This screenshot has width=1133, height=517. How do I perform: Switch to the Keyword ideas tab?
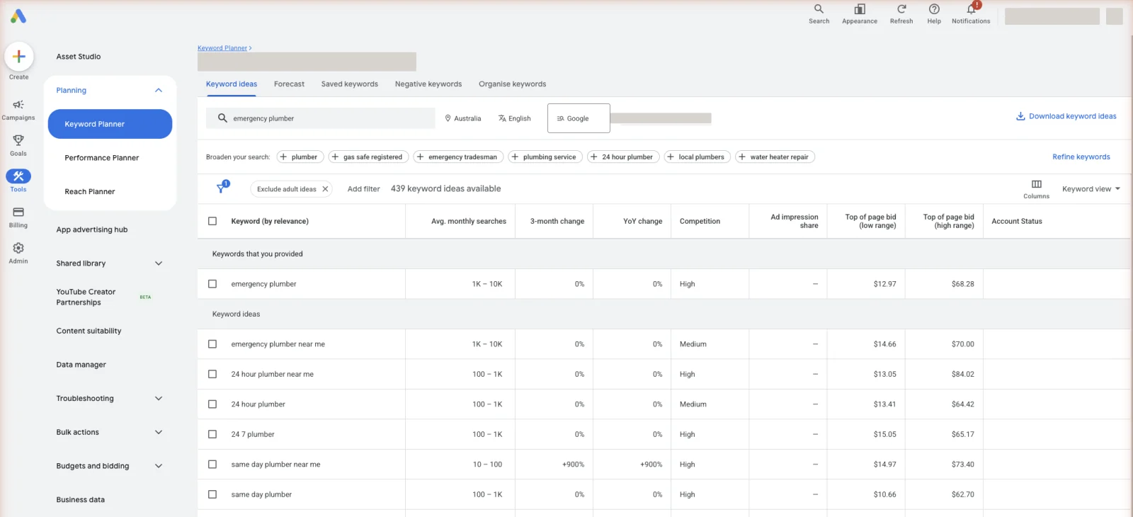232,84
